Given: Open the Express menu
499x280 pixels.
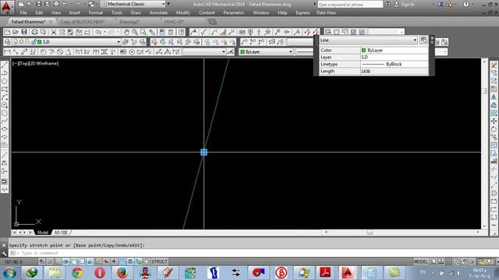Looking at the screenshot, I should coord(303,12).
